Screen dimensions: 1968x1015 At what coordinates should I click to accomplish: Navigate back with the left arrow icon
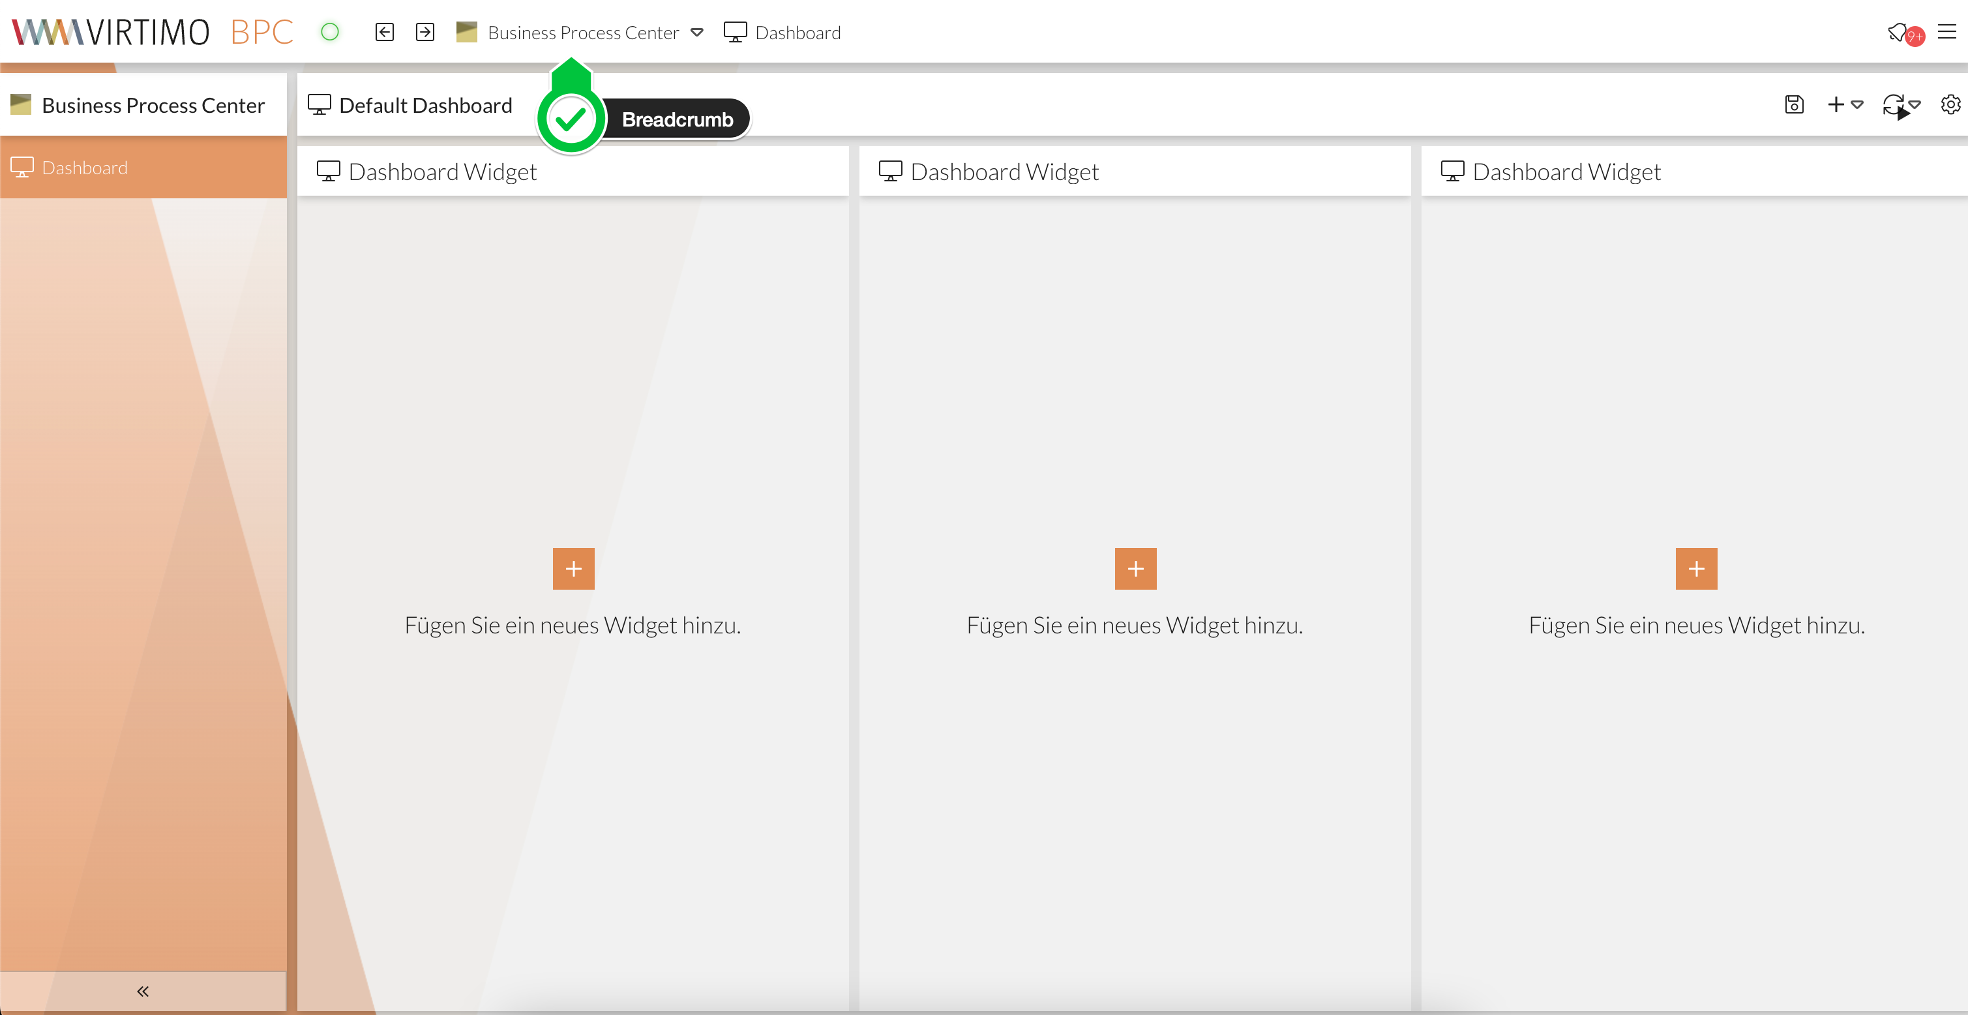[x=384, y=32]
